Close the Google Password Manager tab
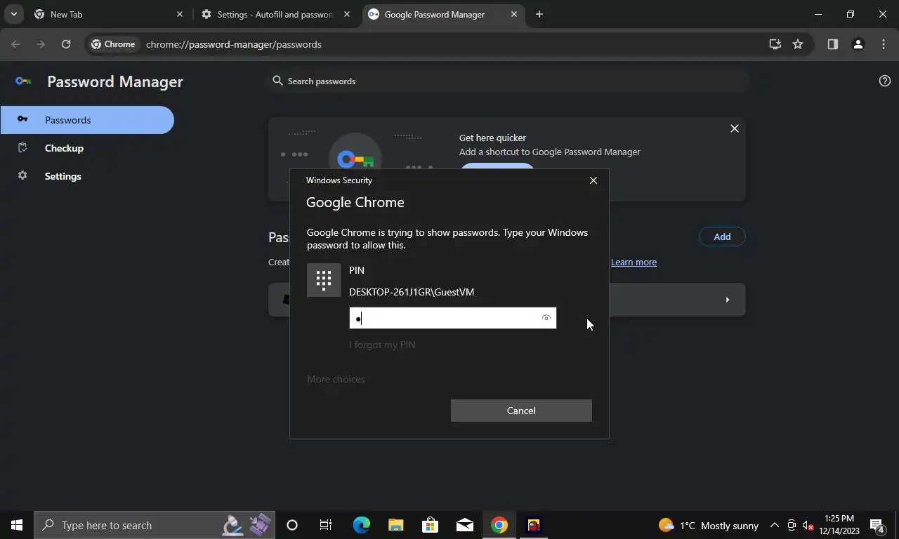This screenshot has width=899, height=539. tap(514, 14)
